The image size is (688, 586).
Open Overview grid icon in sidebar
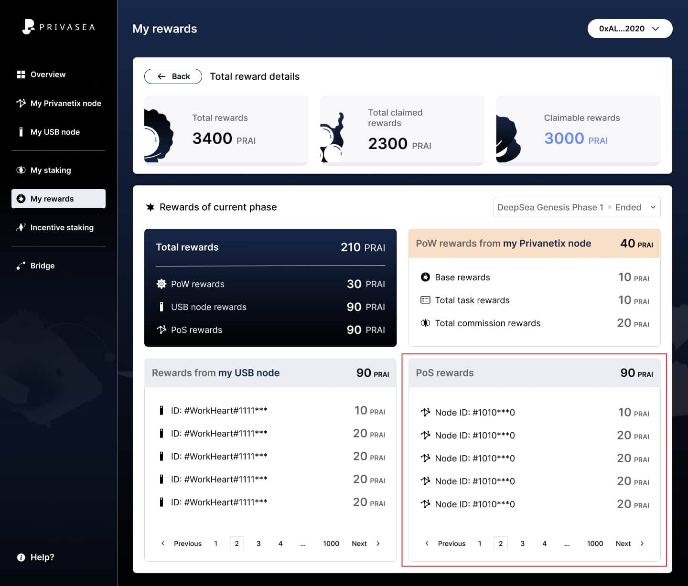(21, 75)
